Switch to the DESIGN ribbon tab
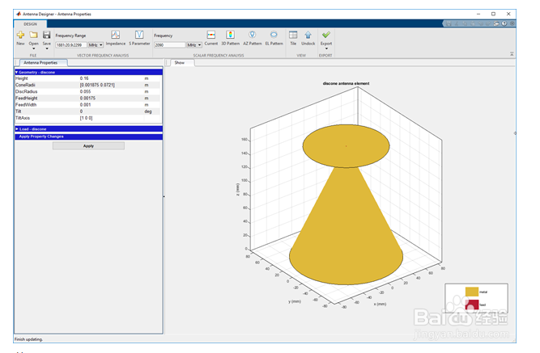Screen dimensions: 540x353 coord(30,24)
